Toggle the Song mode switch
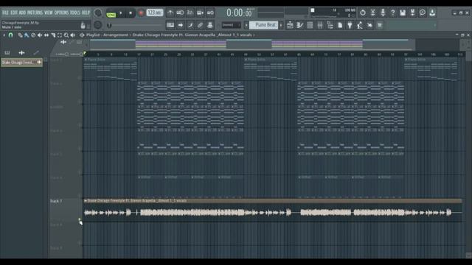This screenshot has height=265, width=472. coord(111,14)
